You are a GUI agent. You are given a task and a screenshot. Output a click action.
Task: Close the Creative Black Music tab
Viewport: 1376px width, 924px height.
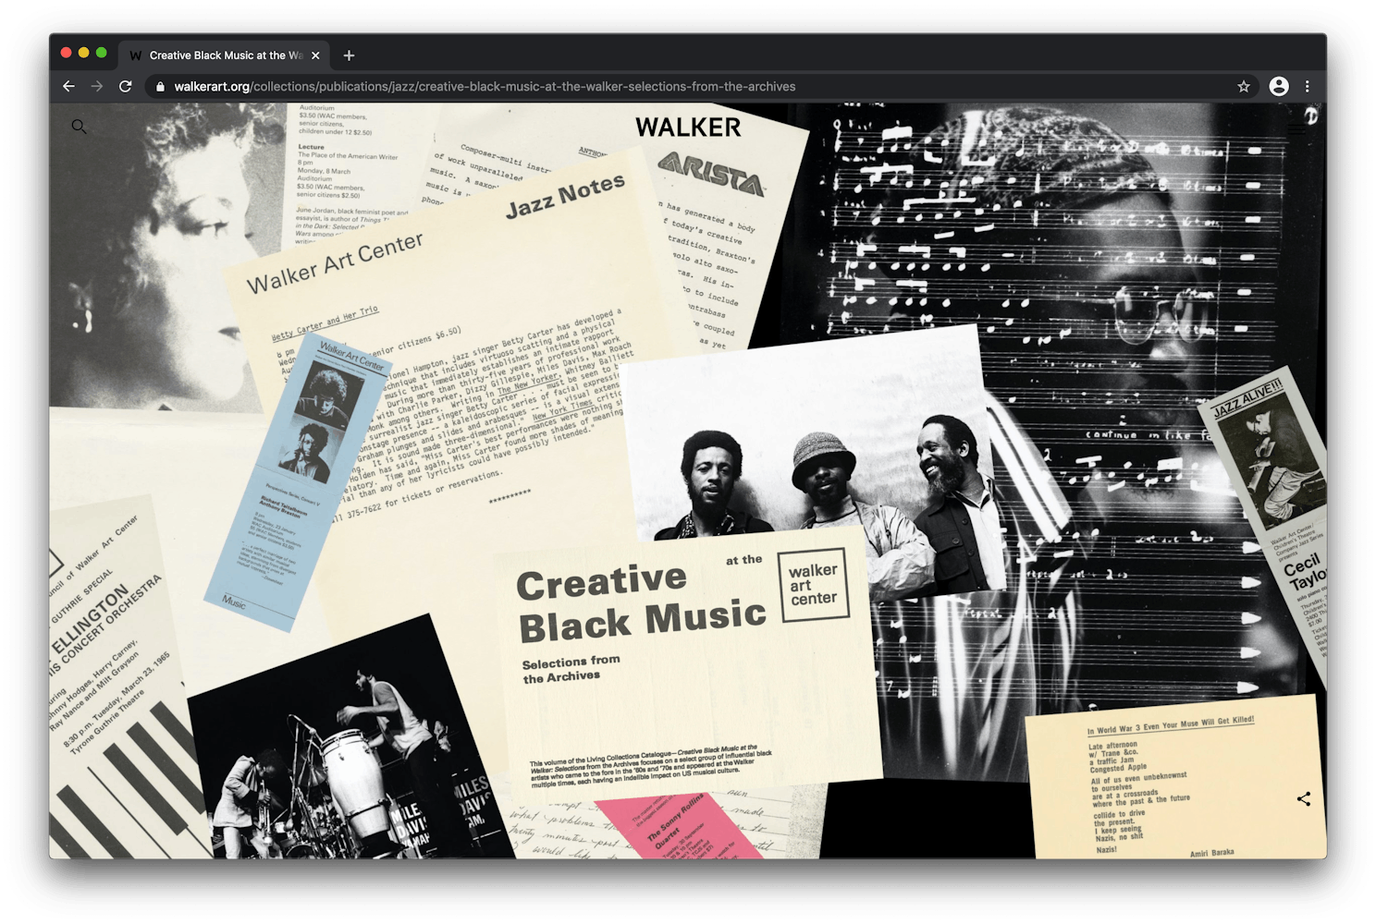tap(315, 55)
